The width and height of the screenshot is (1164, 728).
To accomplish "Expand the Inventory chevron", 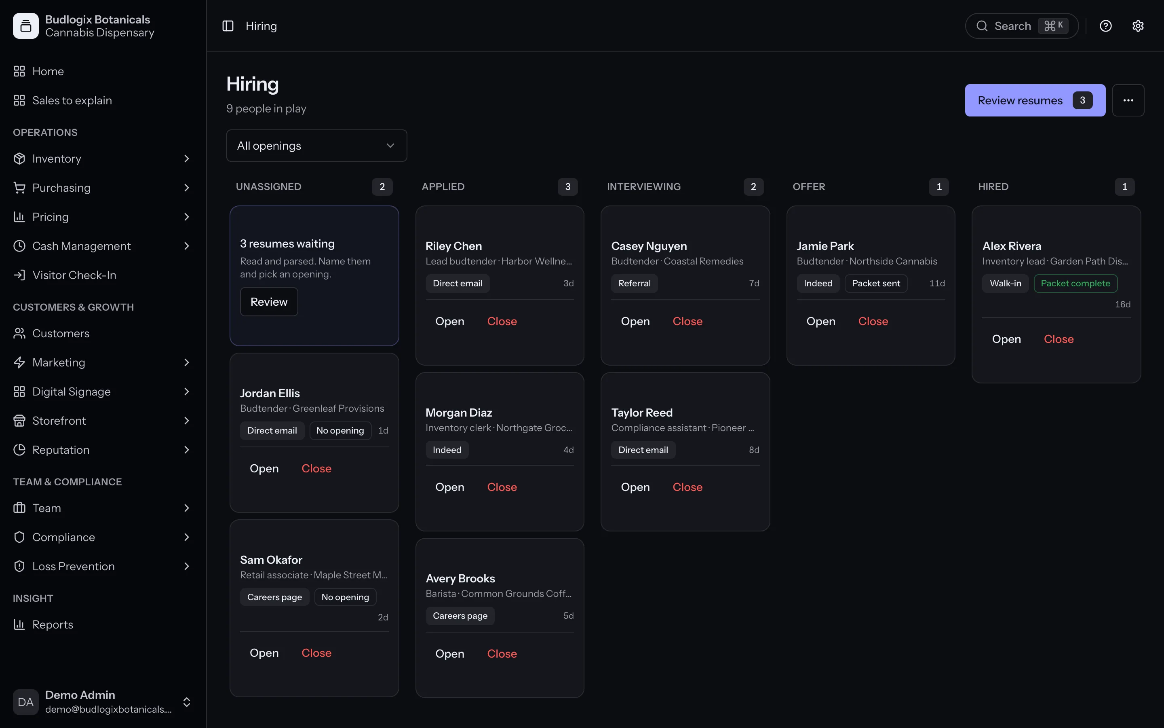I will [x=187, y=159].
